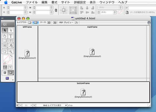Swap fill and stroke colors arrow

[x=11, y=56]
